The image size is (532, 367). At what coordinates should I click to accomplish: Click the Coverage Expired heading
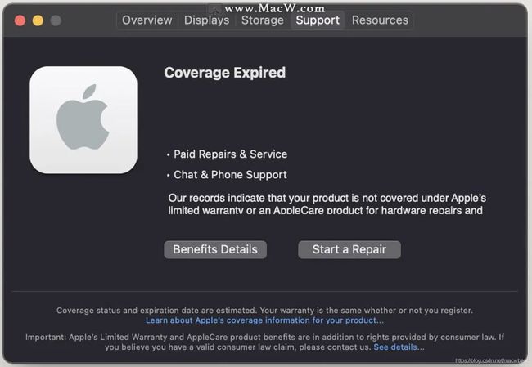[224, 73]
